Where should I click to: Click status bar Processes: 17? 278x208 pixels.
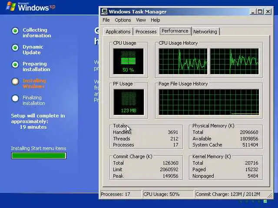click(121, 194)
